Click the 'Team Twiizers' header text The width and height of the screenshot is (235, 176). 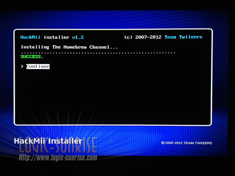[184, 37]
